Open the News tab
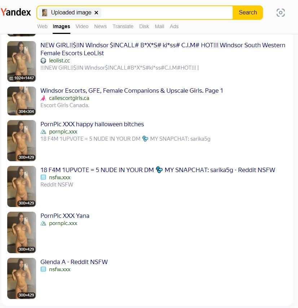 point(100,26)
